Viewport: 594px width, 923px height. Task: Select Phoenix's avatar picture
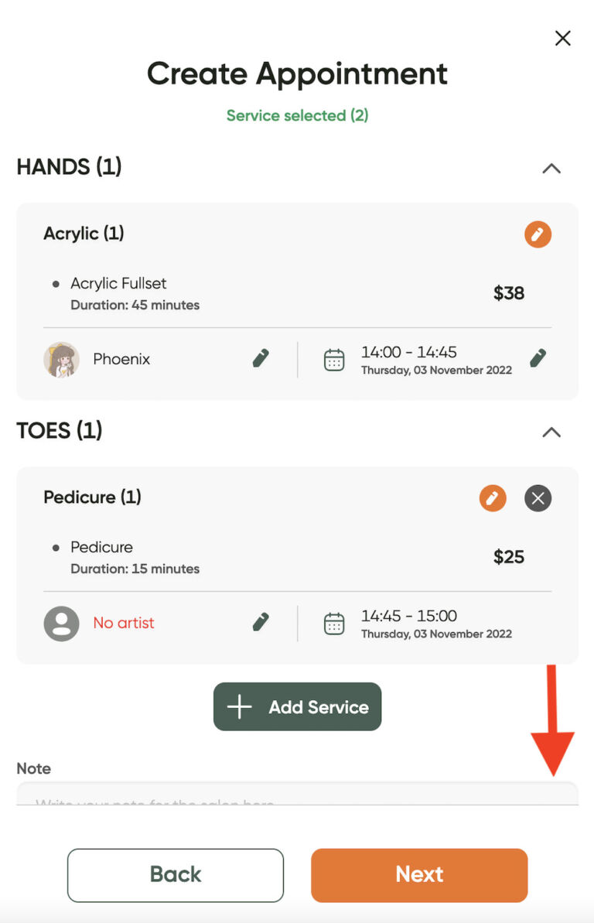tap(61, 359)
